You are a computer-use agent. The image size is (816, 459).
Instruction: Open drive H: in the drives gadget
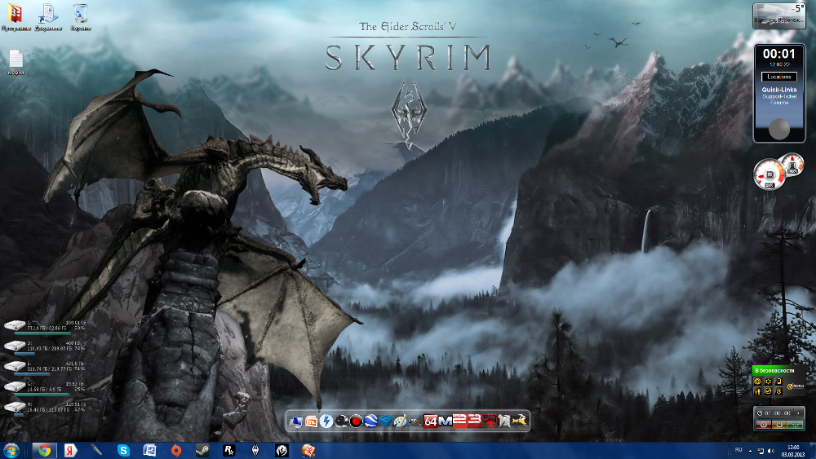click(x=15, y=407)
